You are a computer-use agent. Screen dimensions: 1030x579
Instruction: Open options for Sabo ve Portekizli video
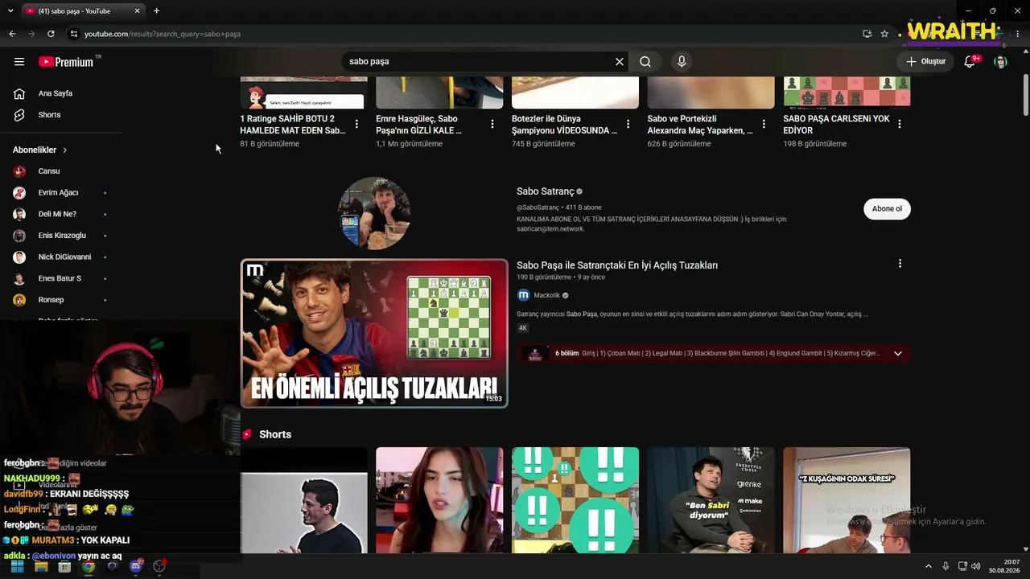[x=764, y=124]
